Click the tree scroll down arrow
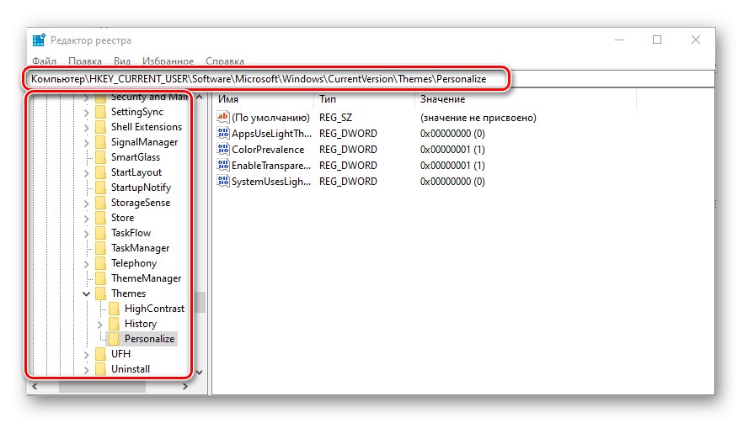 [x=200, y=373]
